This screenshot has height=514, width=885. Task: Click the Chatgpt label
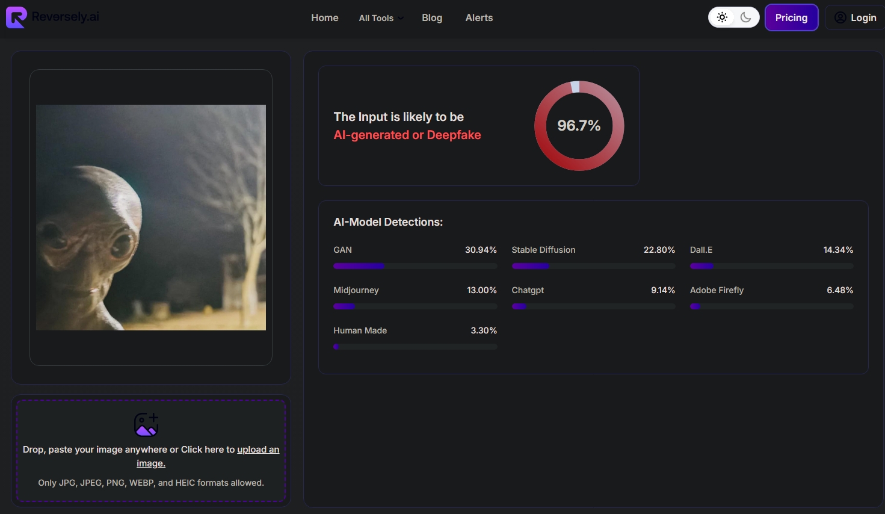coord(528,290)
